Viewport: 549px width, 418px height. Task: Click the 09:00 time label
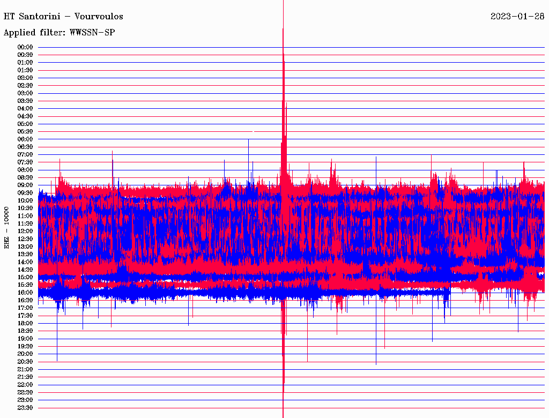click(25, 185)
